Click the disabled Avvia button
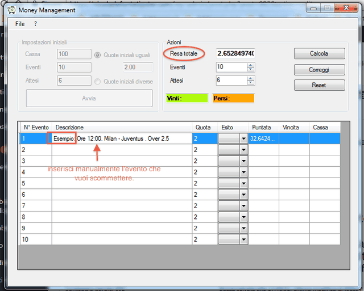The image size is (364, 291). point(89,98)
